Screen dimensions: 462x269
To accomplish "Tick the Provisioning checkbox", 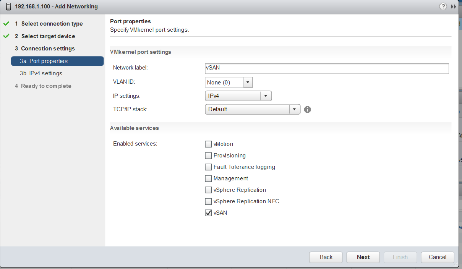I will pyautogui.click(x=208, y=156).
